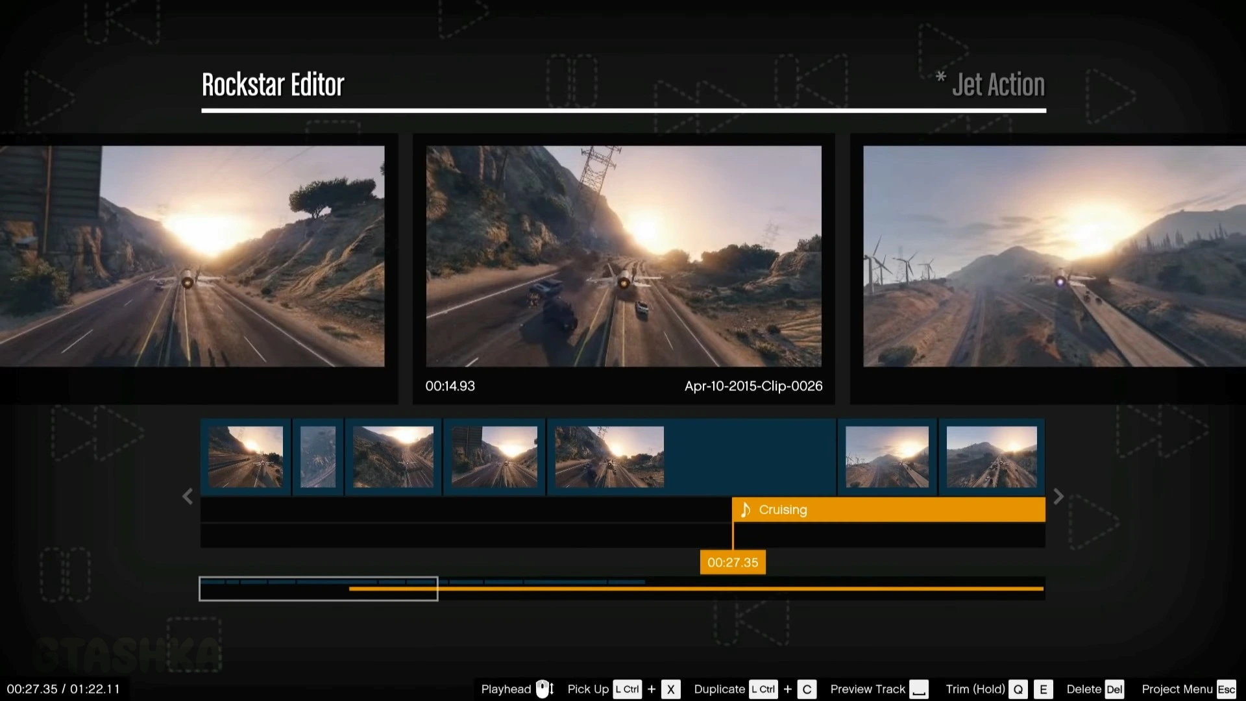Image resolution: width=1246 pixels, height=701 pixels.
Task: Click the 00:27.35 playhead time marker
Action: (x=733, y=563)
